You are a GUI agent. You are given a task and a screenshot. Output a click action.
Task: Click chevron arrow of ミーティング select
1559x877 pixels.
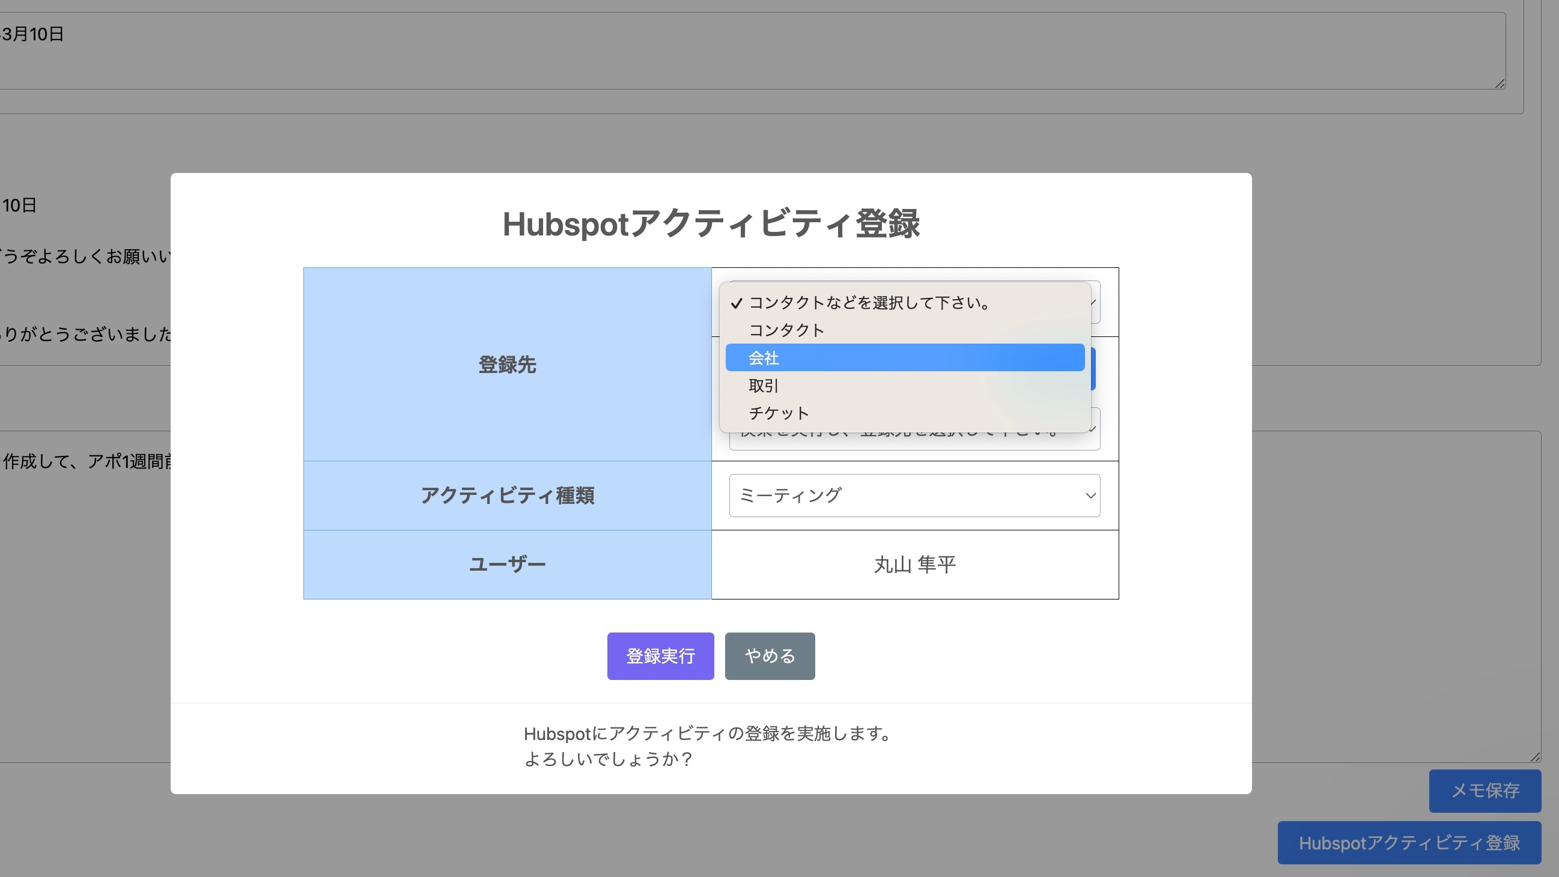(1090, 496)
